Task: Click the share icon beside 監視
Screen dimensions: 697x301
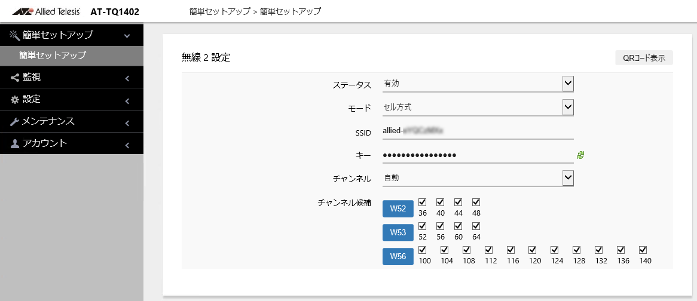Action: 15,78
